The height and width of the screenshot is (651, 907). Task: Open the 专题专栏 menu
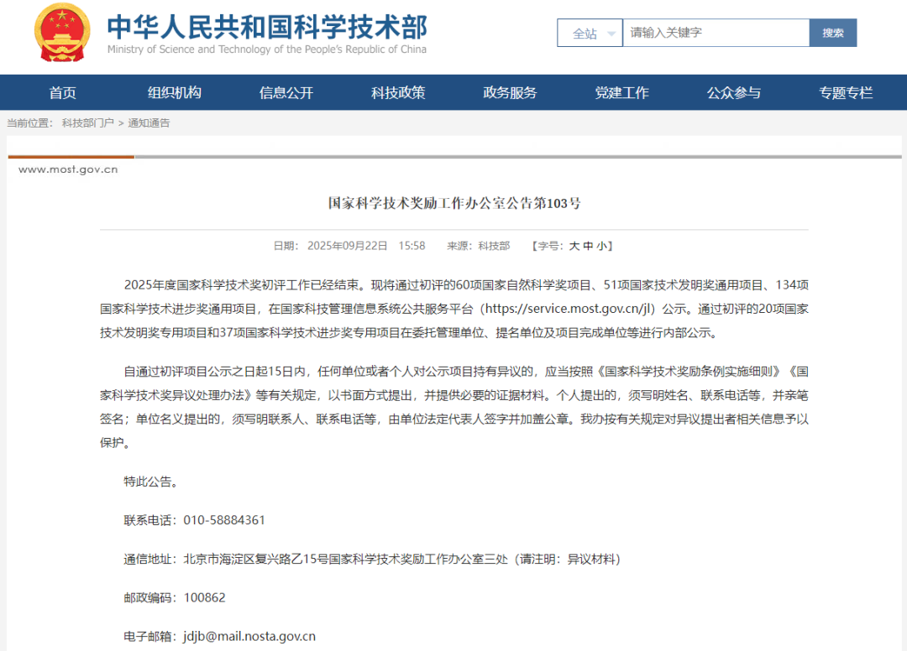point(846,92)
